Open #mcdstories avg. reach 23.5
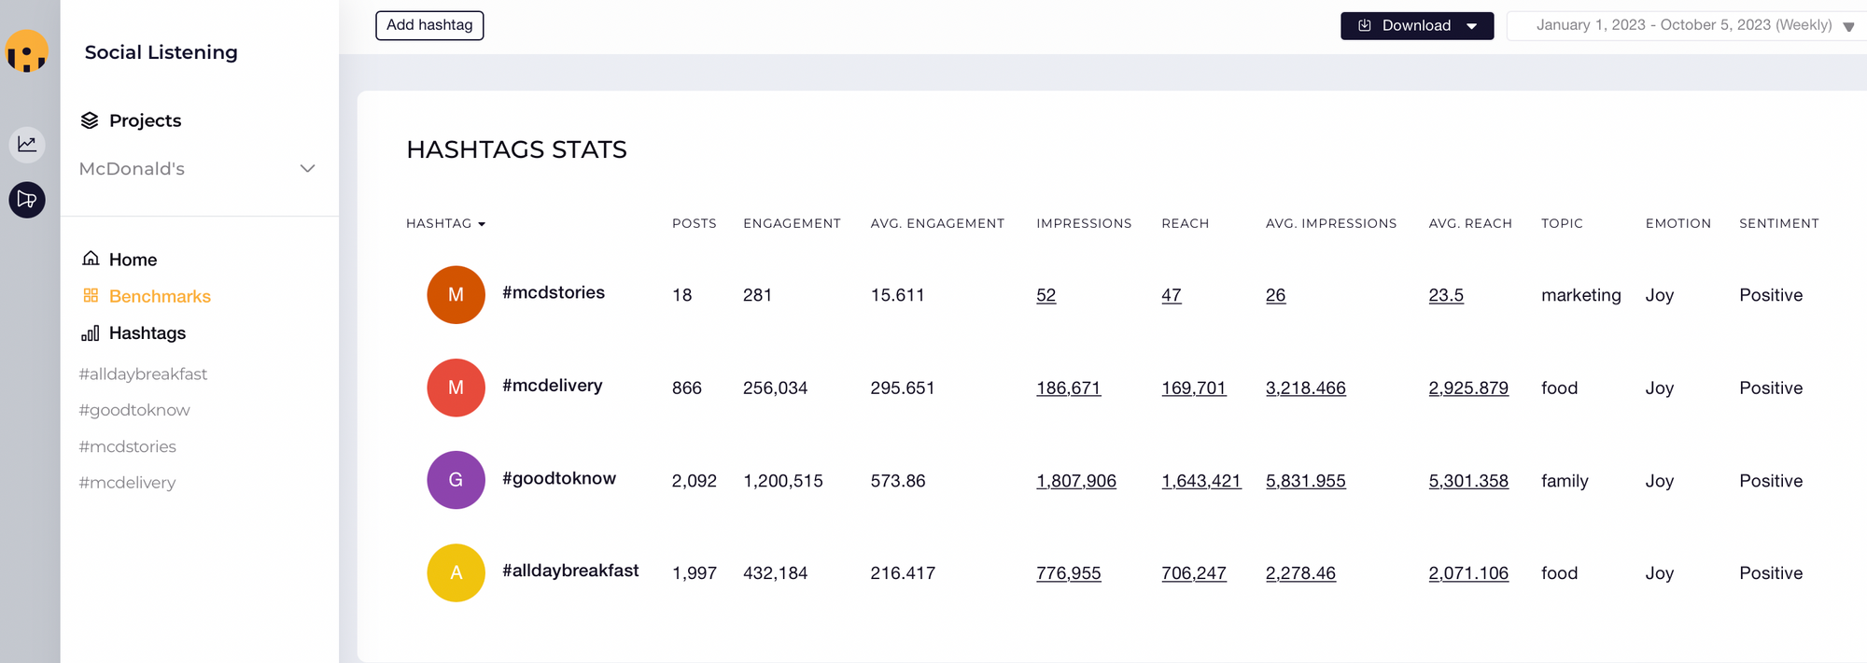Image resolution: width=1867 pixels, height=663 pixels. (x=1446, y=295)
